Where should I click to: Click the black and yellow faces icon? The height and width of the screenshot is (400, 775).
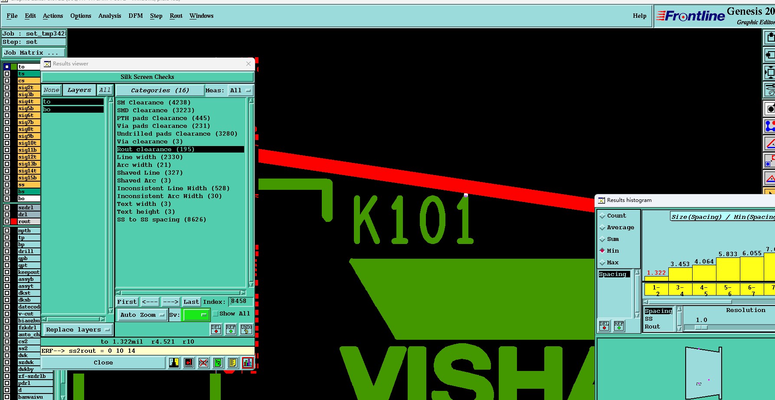click(174, 363)
